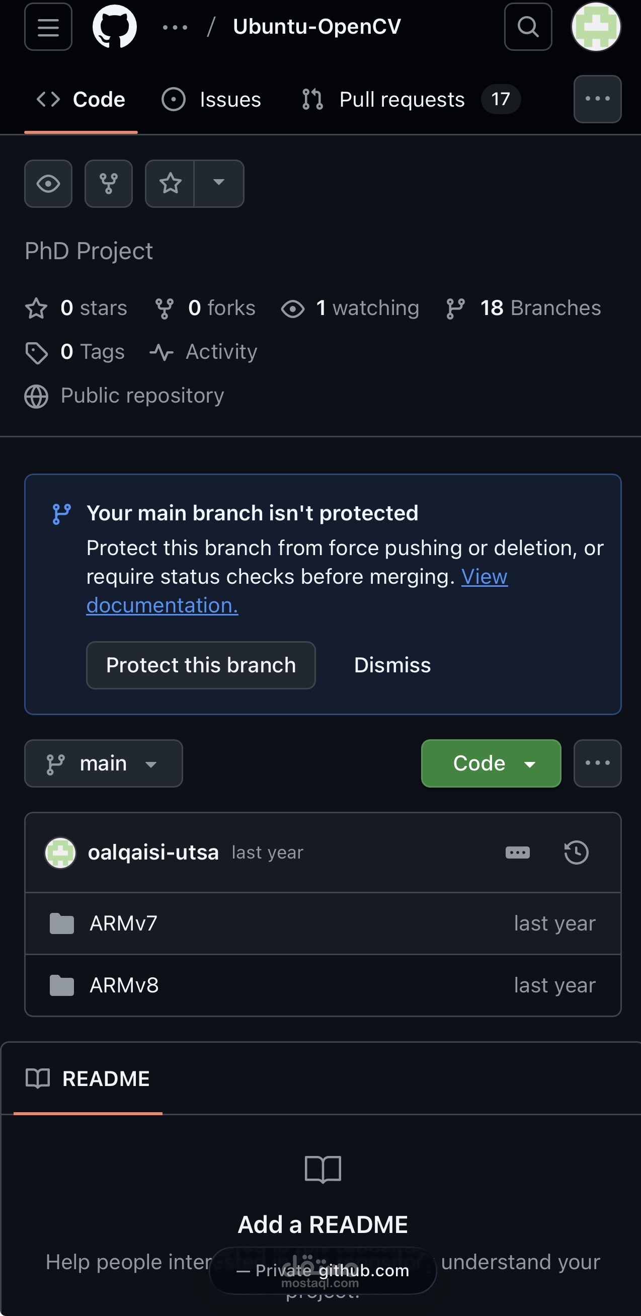The width and height of the screenshot is (641, 1316).
Task: Expand the green Code dropdown
Action: (491, 763)
